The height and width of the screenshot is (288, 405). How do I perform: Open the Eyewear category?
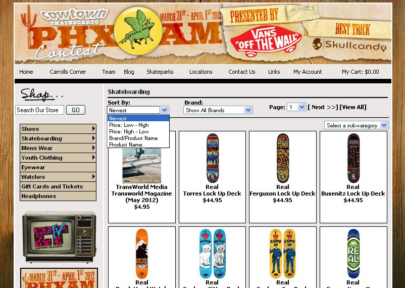58,167
